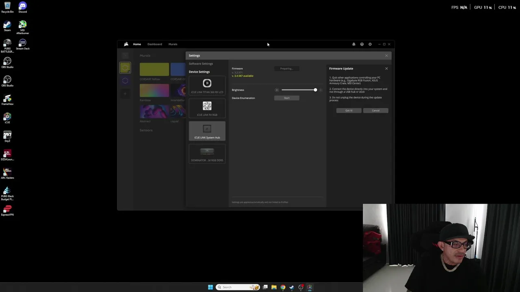Select the iCUE LINK RX RGB fan device

pyautogui.click(x=207, y=109)
